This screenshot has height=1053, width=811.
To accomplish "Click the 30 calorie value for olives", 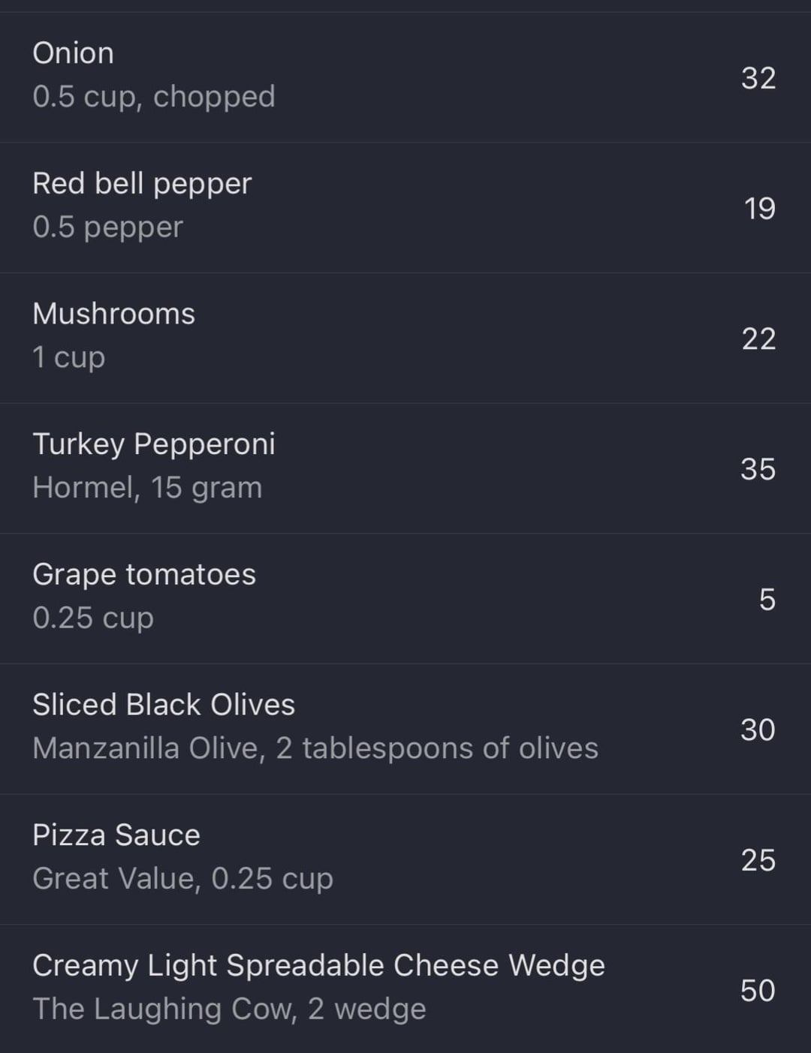I will pos(758,730).
